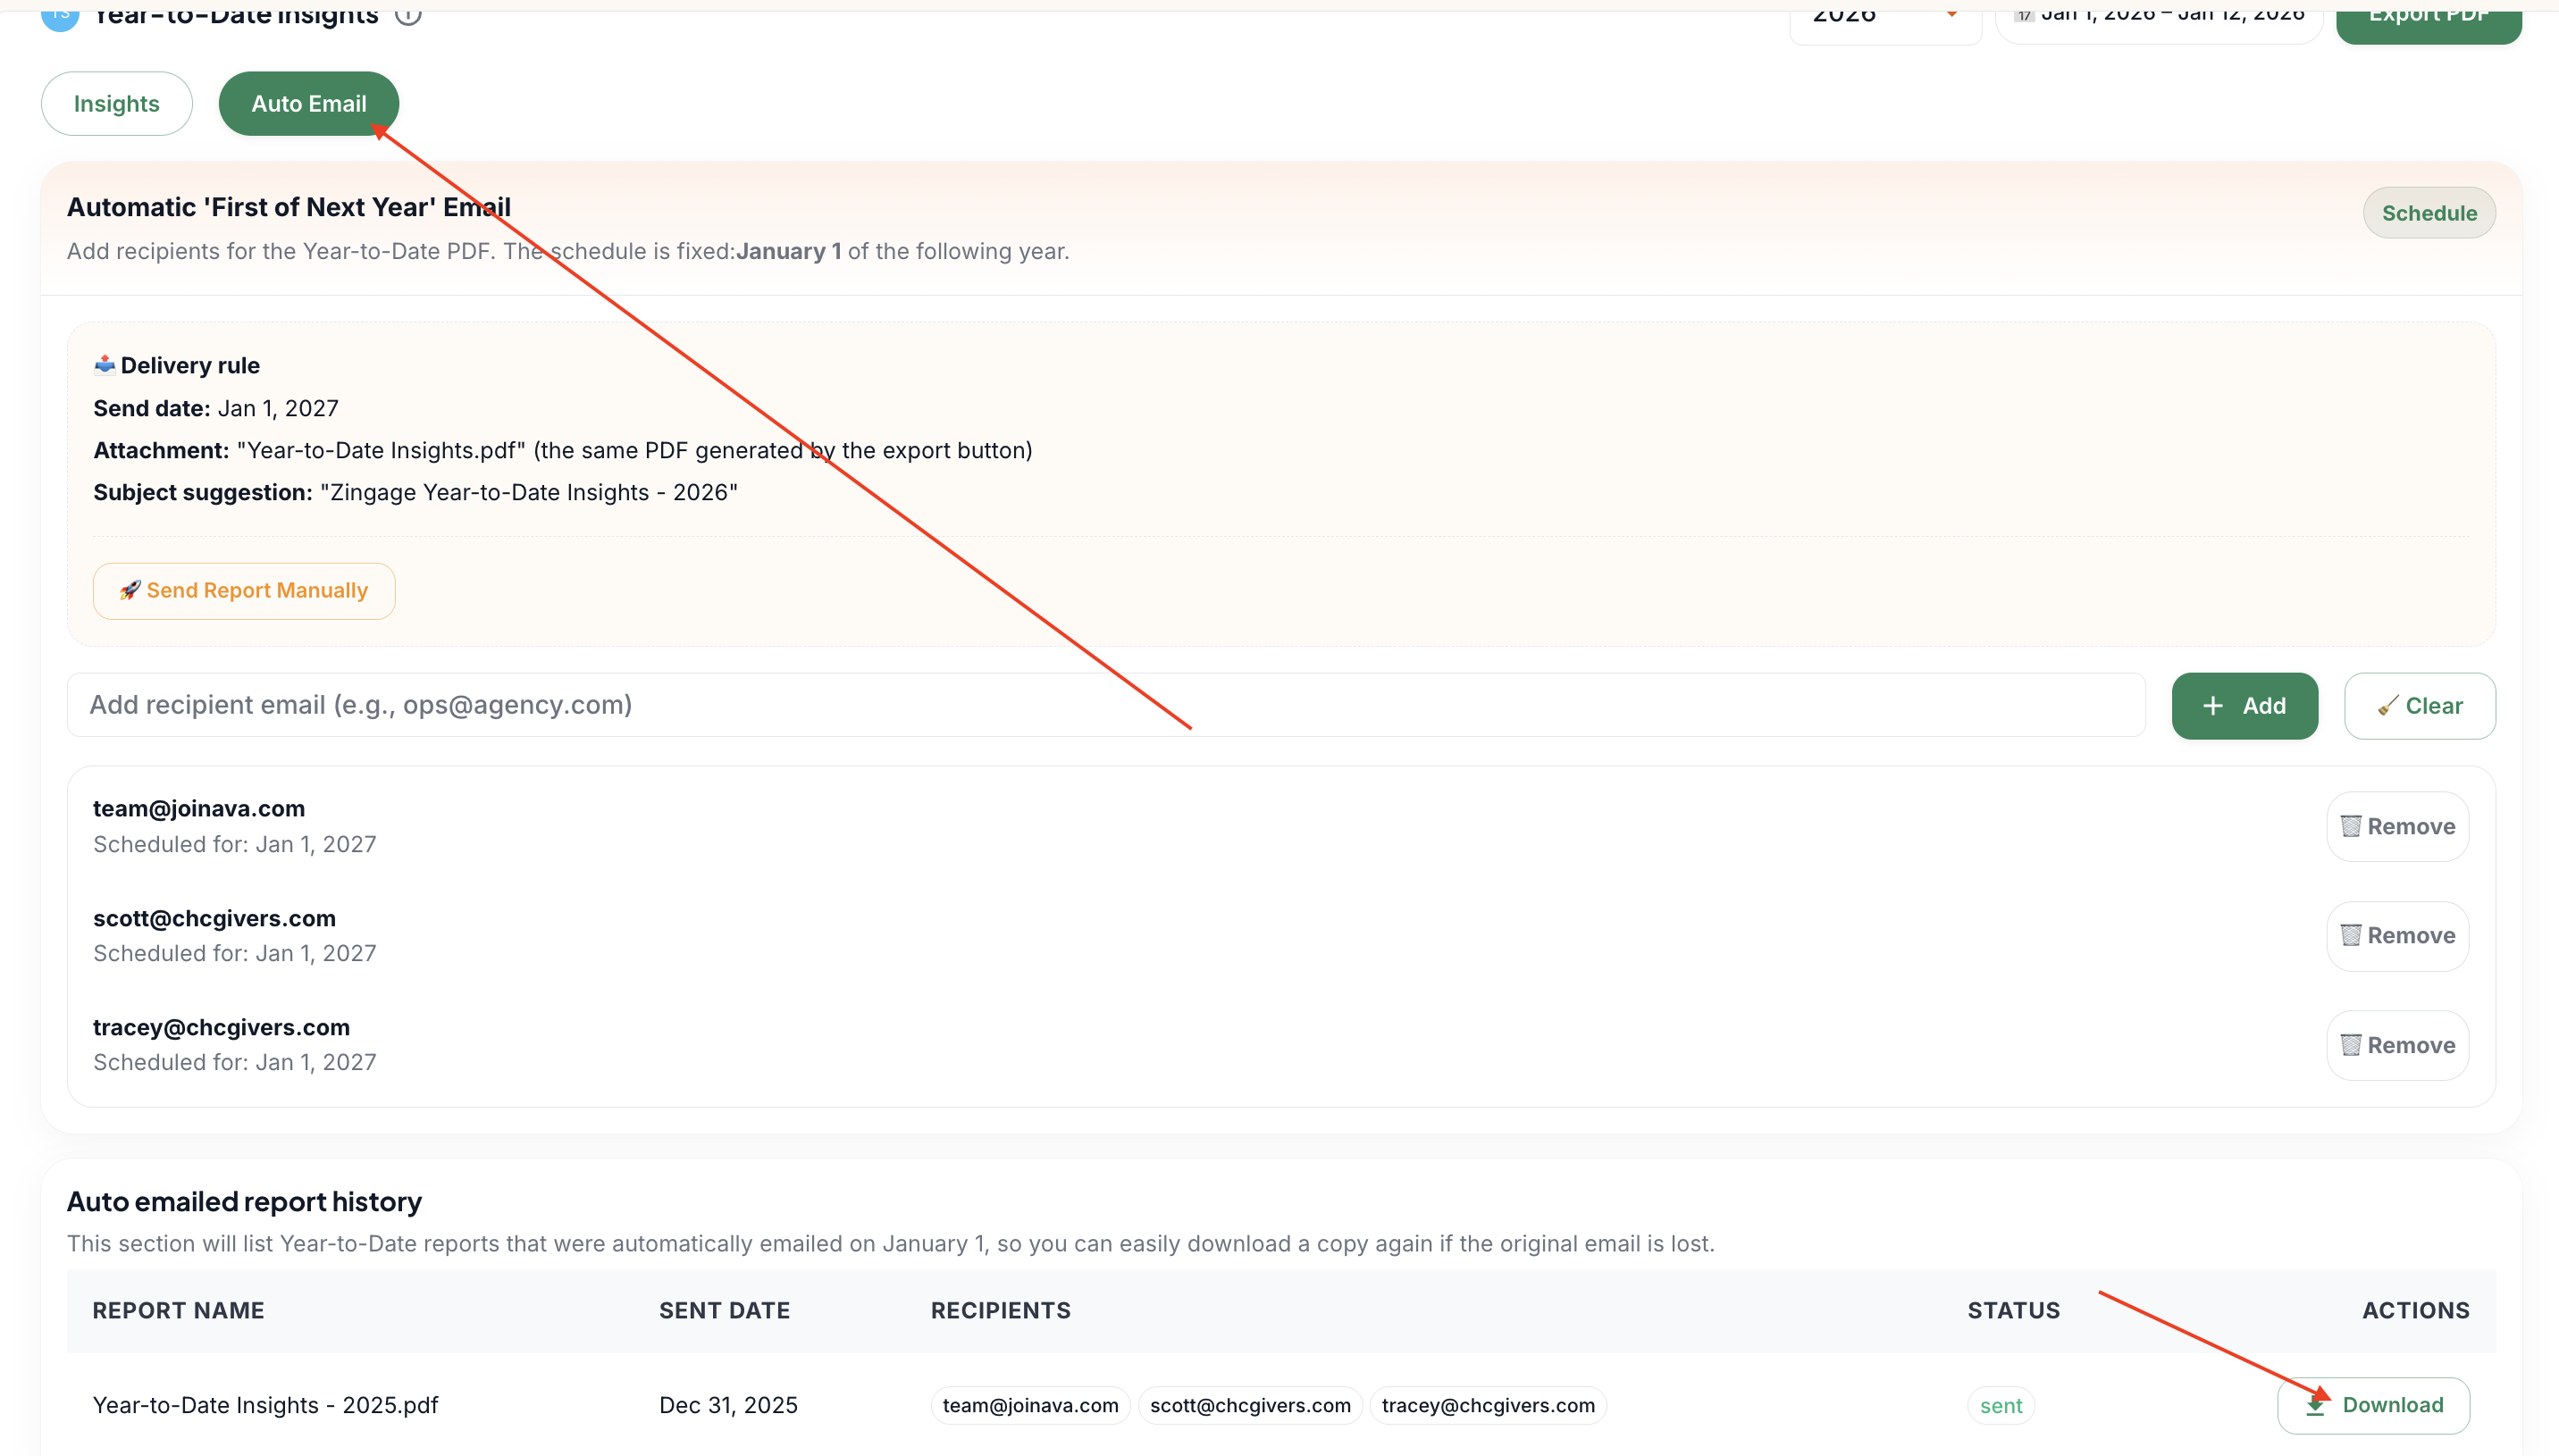Switch to the Insights tab
This screenshot has height=1456, width=2559.
coord(116,104)
